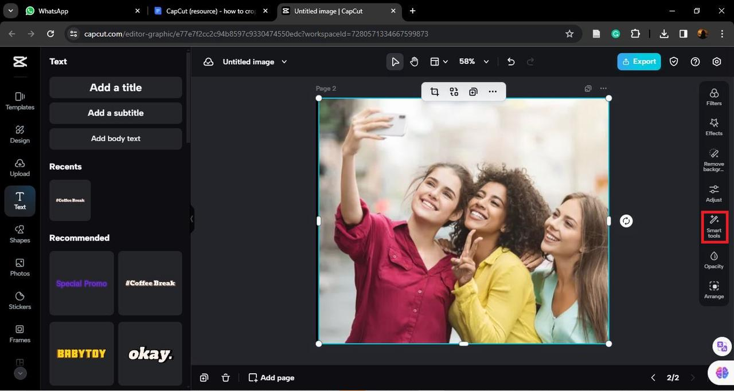
Task: Open the help question mark icon
Action: pos(695,62)
